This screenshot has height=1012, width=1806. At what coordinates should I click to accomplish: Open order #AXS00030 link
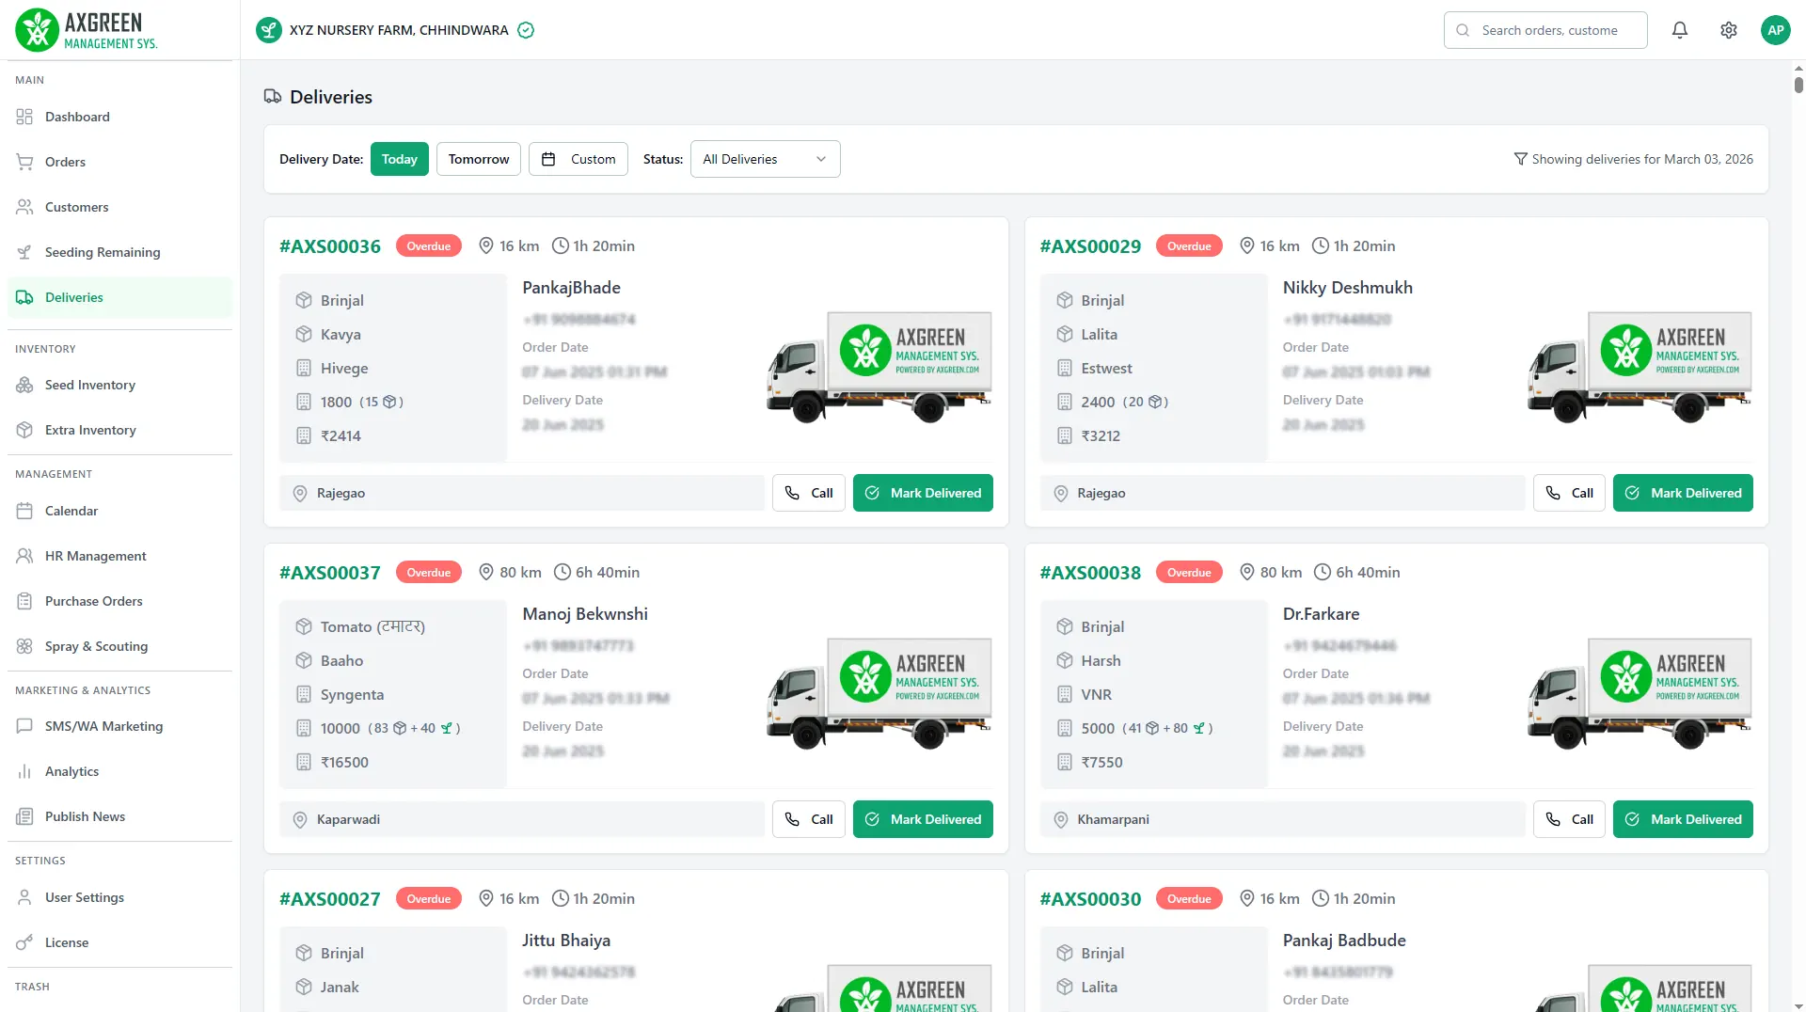1089,898
